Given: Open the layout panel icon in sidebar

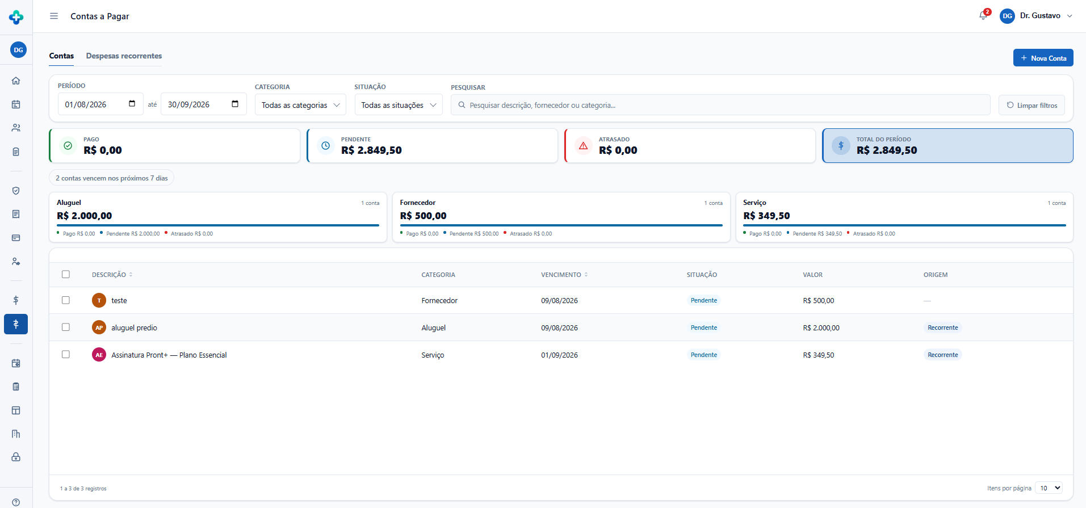Looking at the screenshot, I should click(x=16, y=410).
